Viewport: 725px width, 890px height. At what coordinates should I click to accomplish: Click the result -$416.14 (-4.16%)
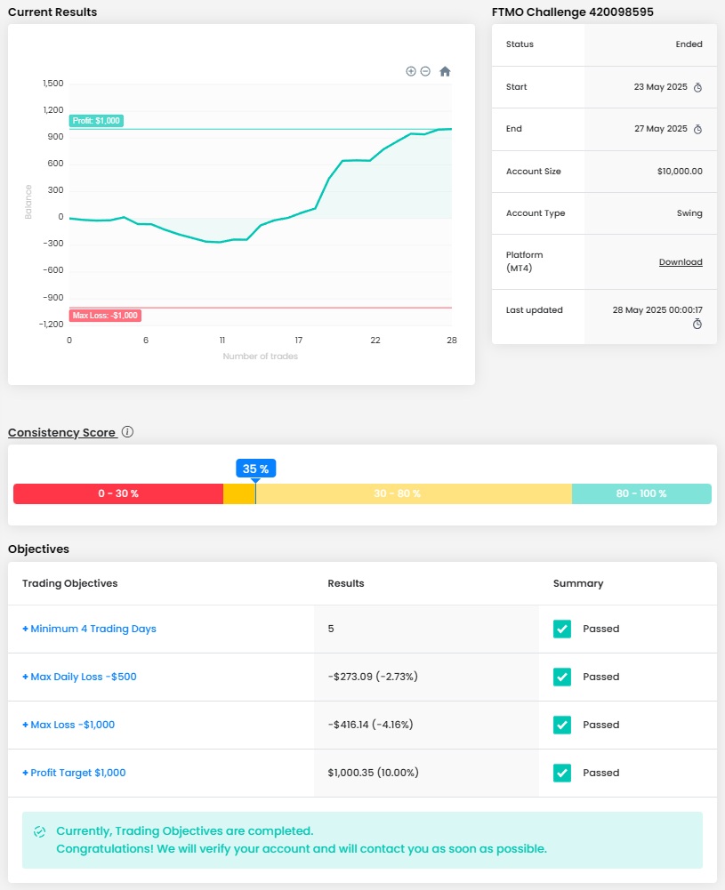tap(370, 725)
